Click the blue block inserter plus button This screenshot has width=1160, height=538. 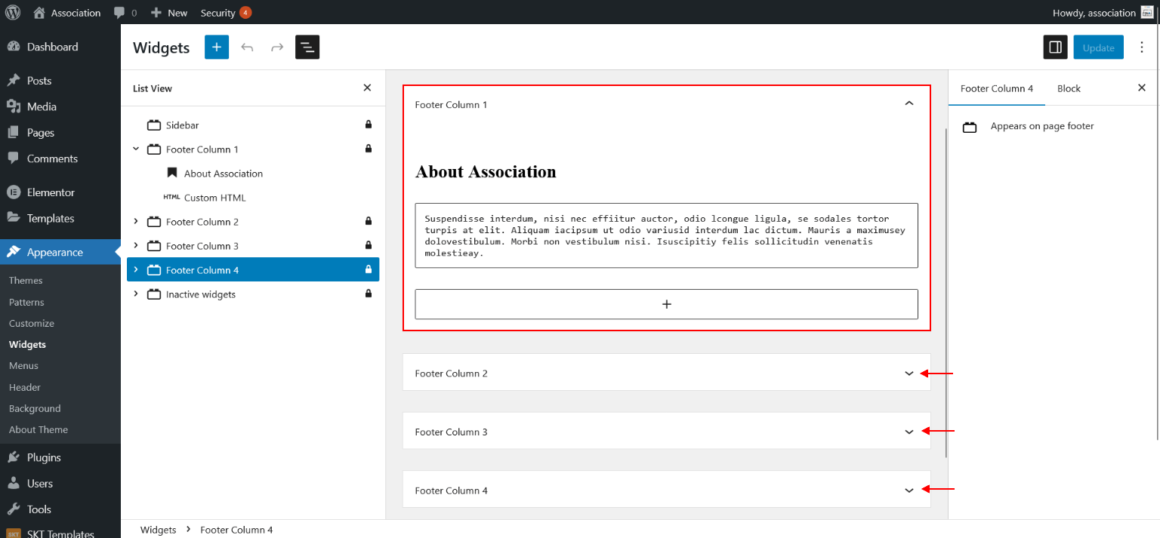pyautogui.click(x=216, y=47)
